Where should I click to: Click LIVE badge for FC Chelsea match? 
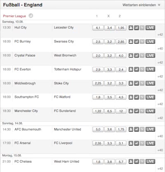(x=150, y=162)
